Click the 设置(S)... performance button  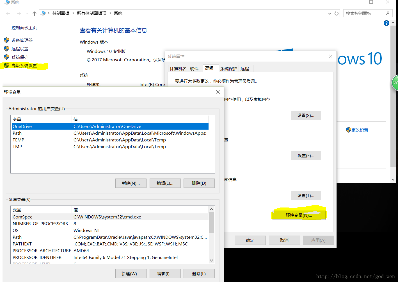point(306,115)
